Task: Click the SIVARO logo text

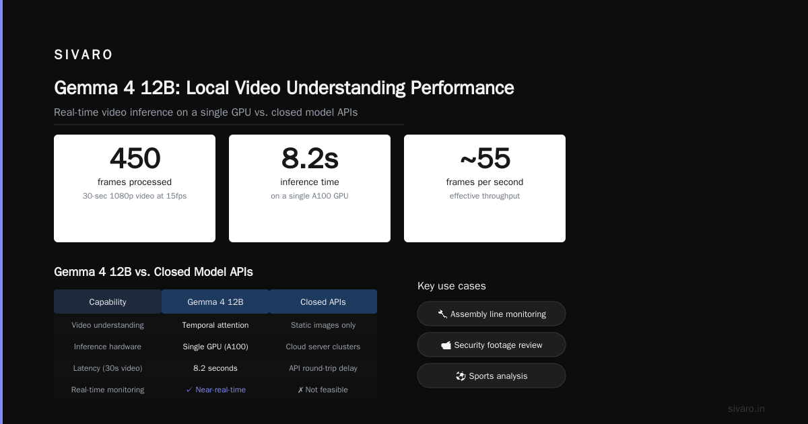Action: [x=83, y=55]
